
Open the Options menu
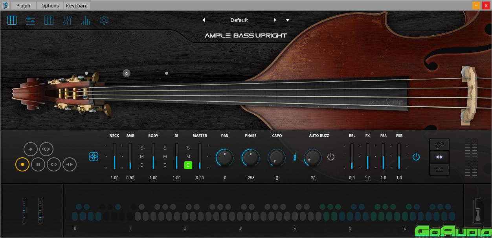tap(50, 5)
